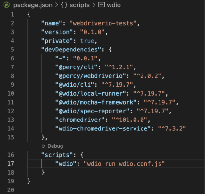205x194 pixels.
Task: Click the "webdriverio-tests" value
Action: coord(103,23)
